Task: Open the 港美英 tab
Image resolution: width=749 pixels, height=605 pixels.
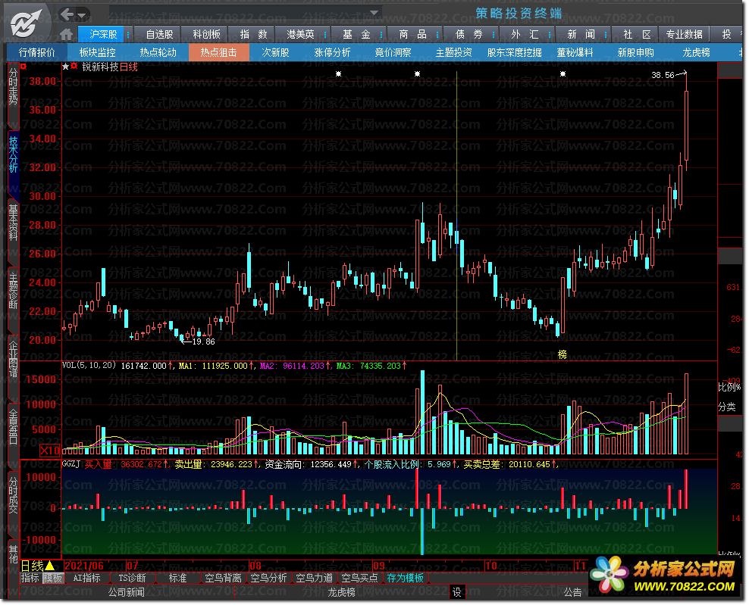Action: point(300,34)
